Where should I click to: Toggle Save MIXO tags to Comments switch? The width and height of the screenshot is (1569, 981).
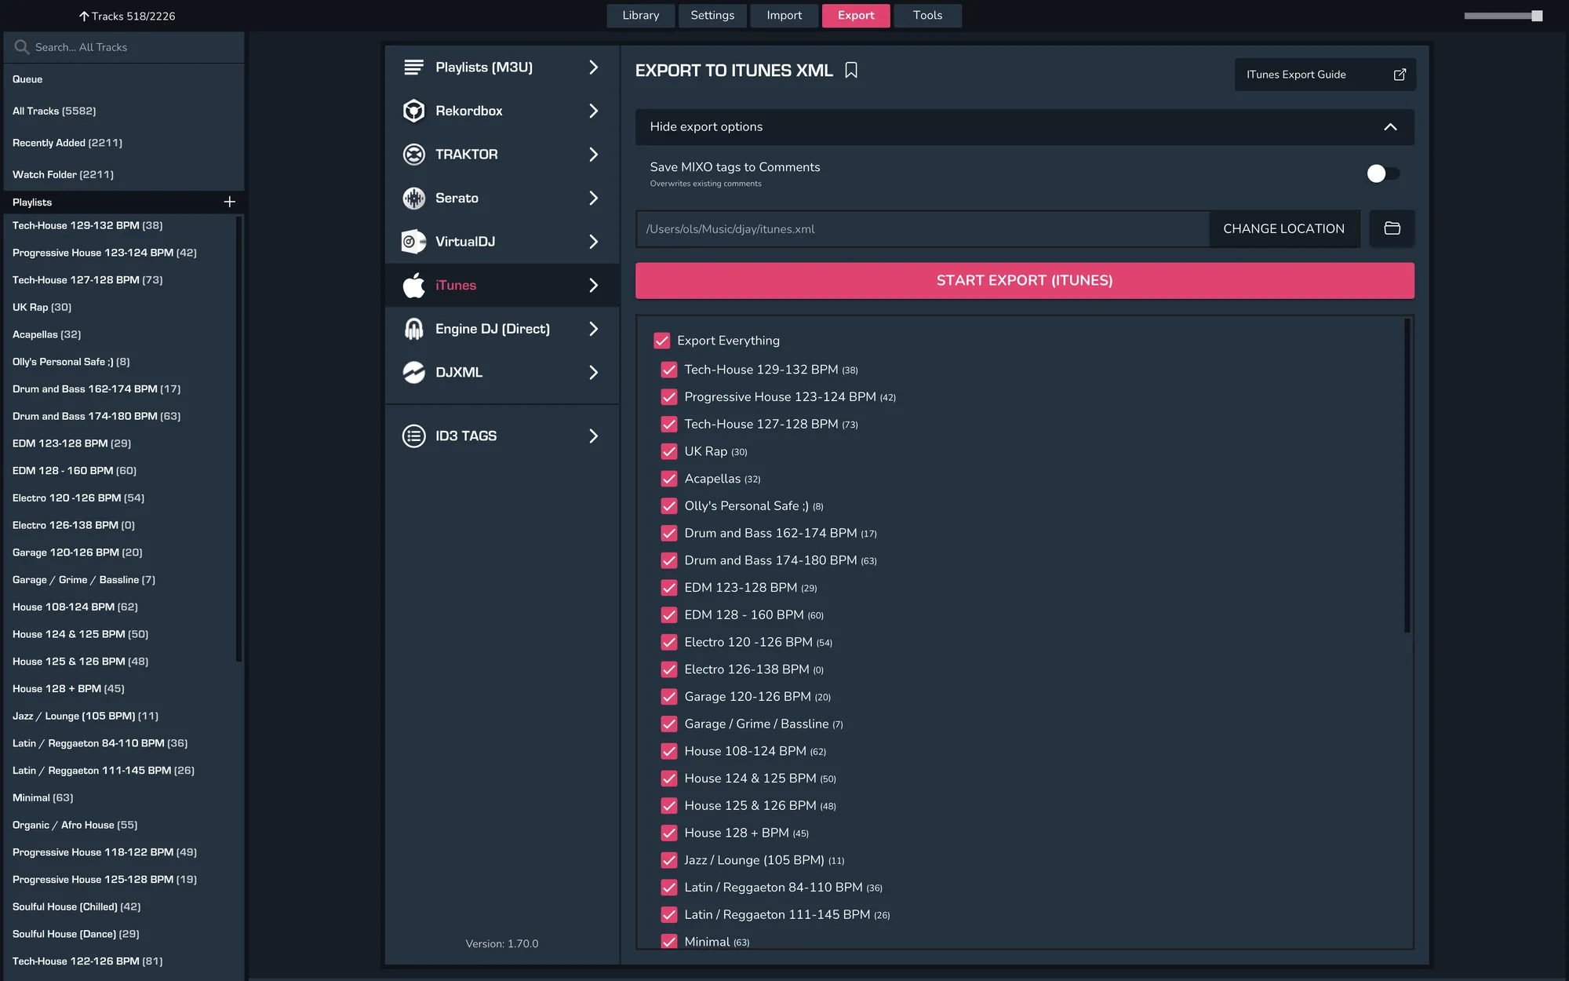point(1382,173)
